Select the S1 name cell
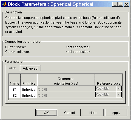131x120 pixels. [x=15, y=89]
